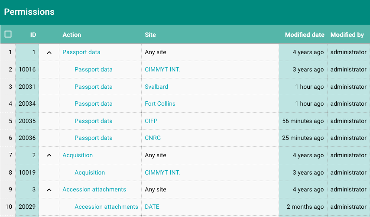Image resolution: width=370 pixels, height=217 pixels.
Task: Open Accession attachments link for DATE site
Action: point(107,207)
